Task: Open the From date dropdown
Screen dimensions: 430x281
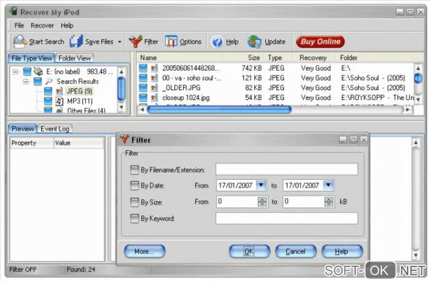Action: pyautogui.click(x=261, y=185)
